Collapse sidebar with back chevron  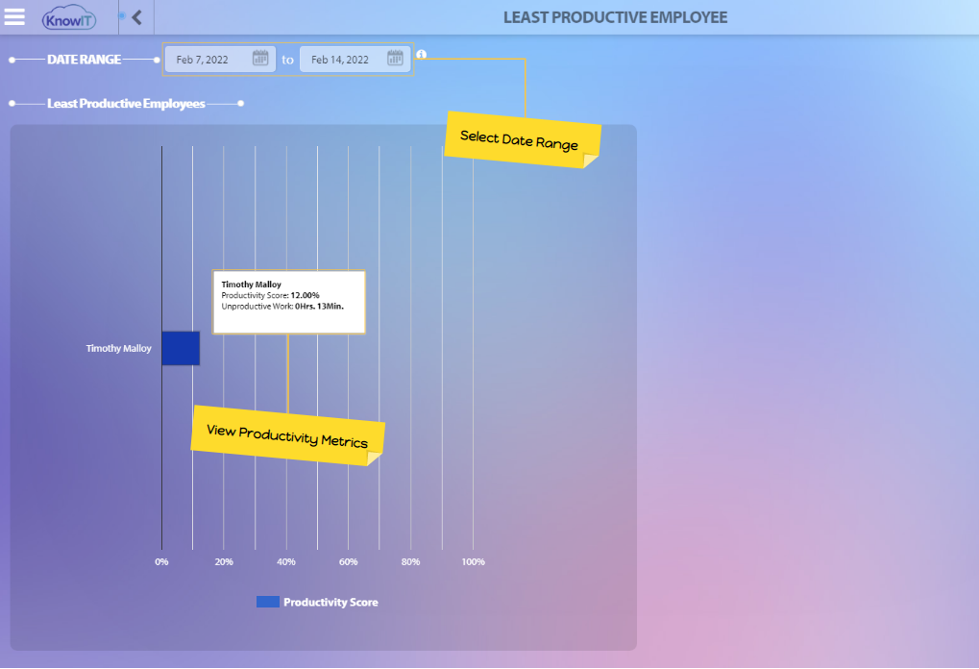136,17
